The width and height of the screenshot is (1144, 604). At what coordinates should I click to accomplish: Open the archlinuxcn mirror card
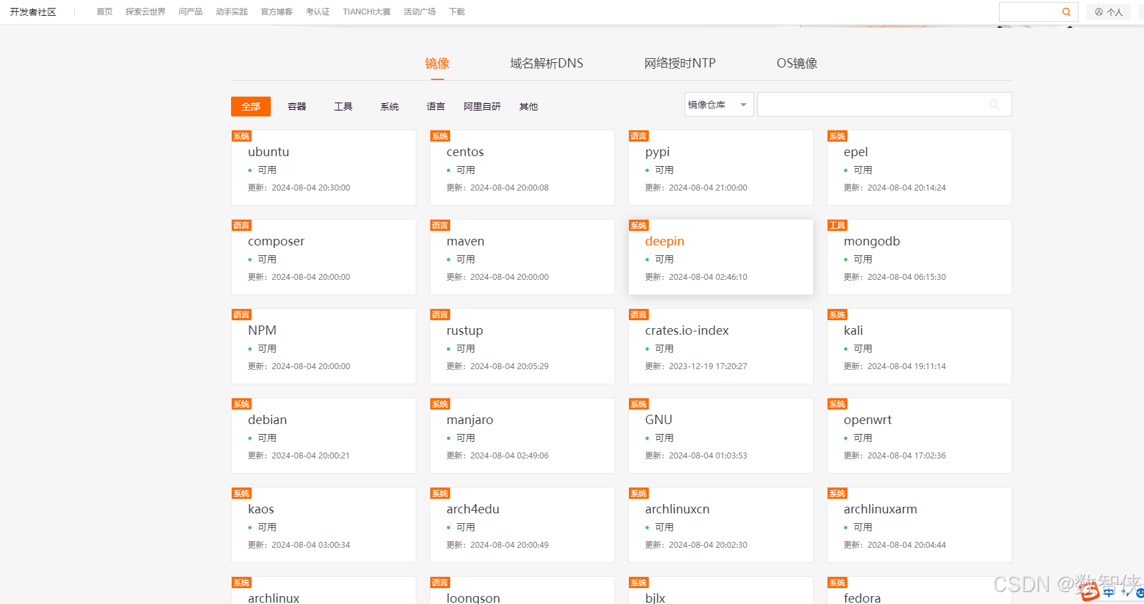click(721, 525)
